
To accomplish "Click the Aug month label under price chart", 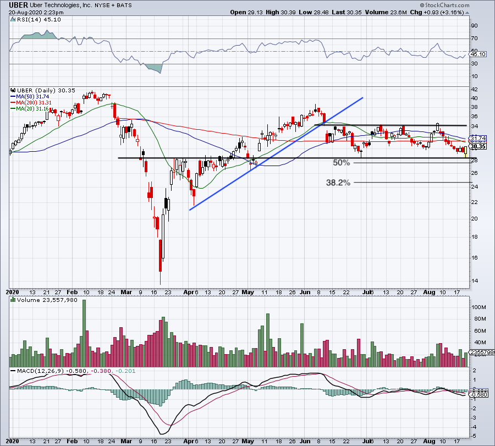I will click(429, 292).
